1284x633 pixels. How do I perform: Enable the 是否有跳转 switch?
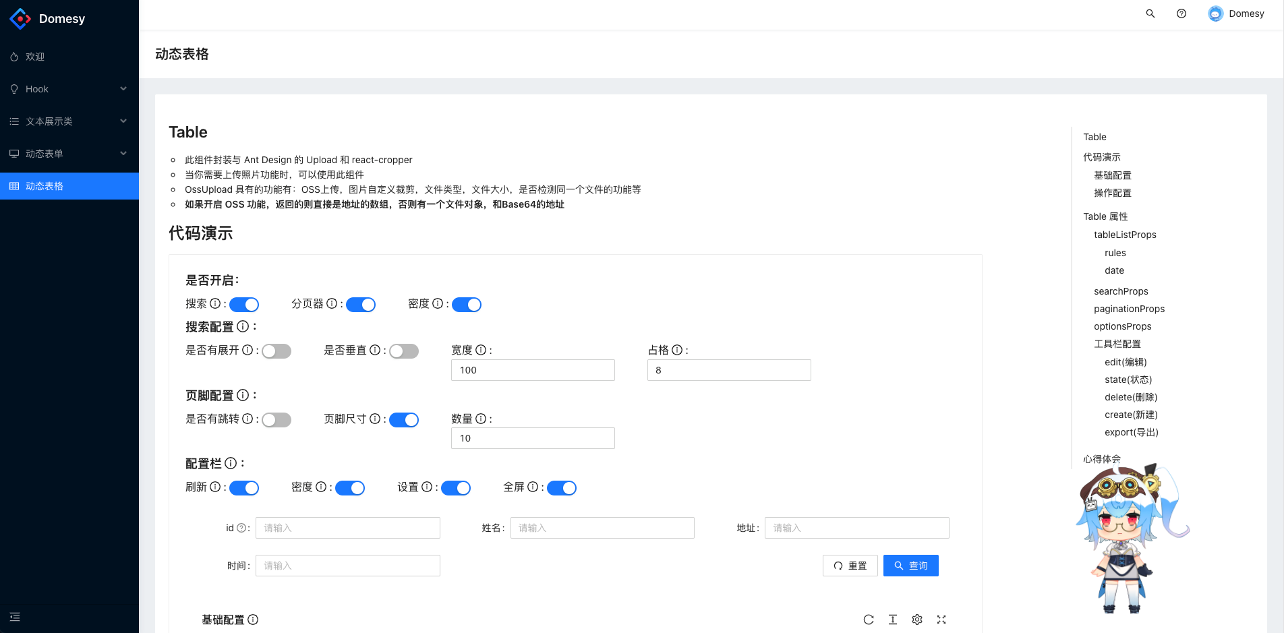point(276,420)
